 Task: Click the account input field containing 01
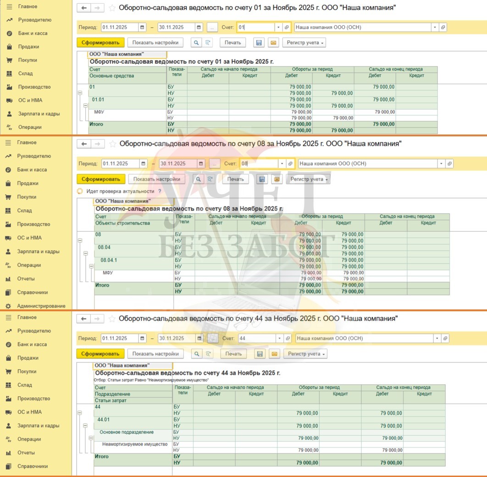(x=255, y=28)
